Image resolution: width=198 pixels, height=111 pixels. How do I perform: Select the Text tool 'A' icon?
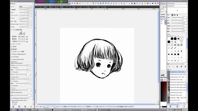[135, 3]
